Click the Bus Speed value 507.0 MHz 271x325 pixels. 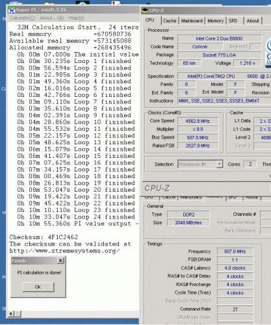pos(198,137)
